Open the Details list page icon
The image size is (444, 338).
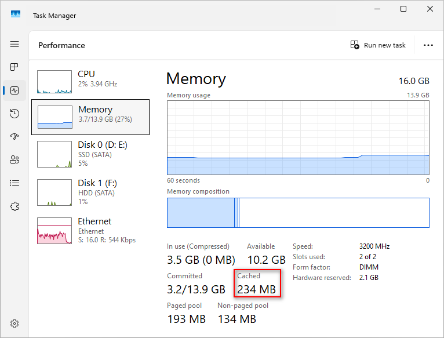point(14,183)
